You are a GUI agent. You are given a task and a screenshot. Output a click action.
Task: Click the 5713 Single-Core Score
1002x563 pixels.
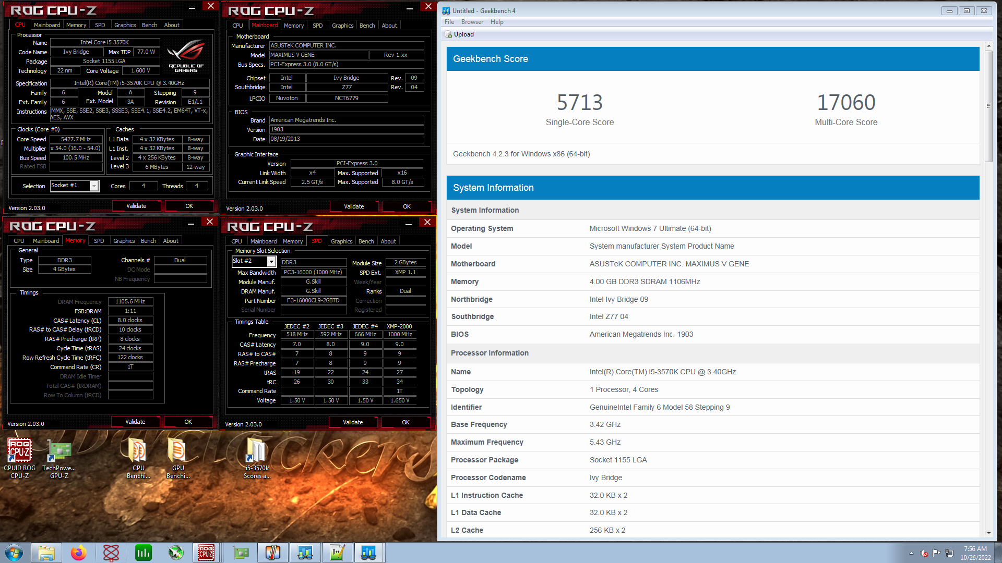[x=580, y=102]
